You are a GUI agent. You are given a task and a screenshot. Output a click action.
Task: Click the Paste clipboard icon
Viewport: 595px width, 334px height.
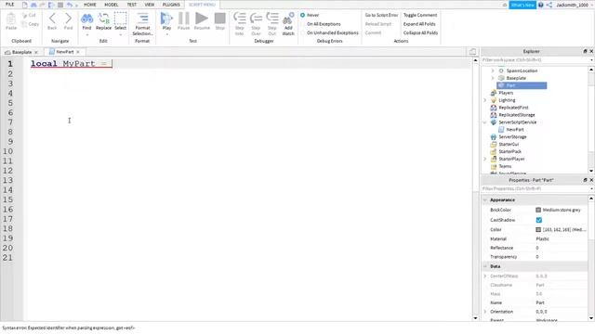[x=11, y=19]
